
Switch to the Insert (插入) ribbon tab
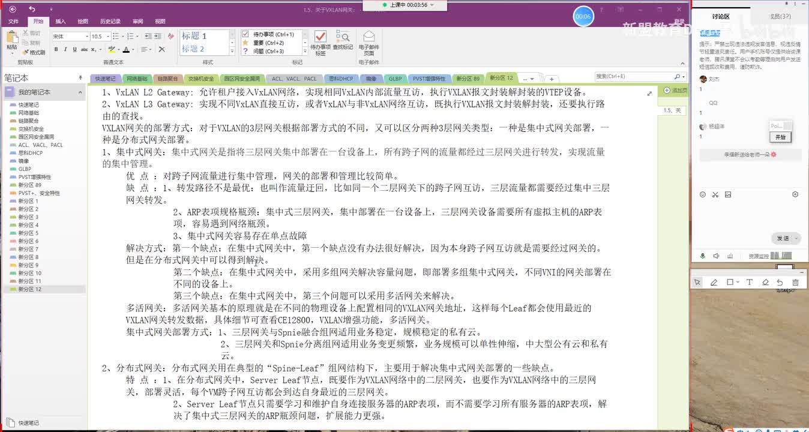tap(61, 21)
